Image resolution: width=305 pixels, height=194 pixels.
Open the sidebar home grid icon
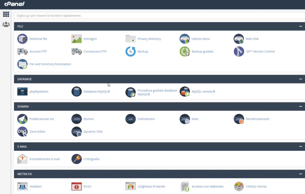click(x=6, y=14)
